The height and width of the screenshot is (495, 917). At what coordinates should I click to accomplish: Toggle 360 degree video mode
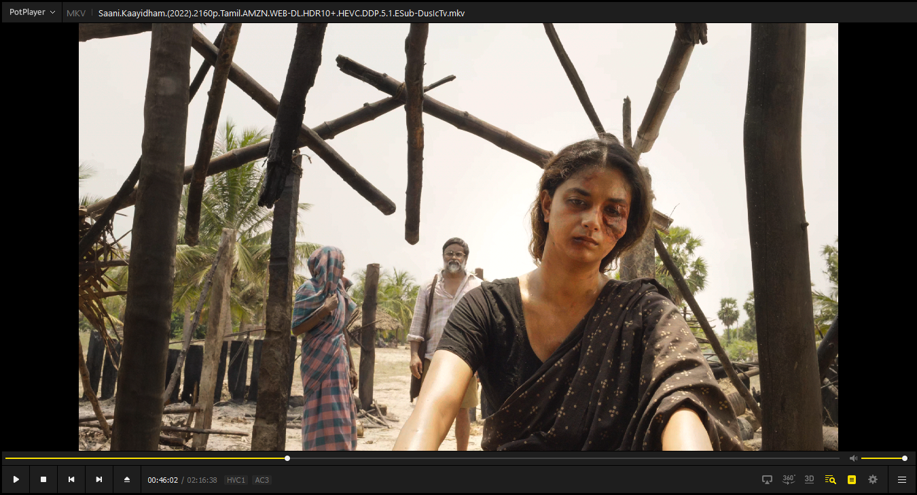pyautogui.click(x=789, y=479)
